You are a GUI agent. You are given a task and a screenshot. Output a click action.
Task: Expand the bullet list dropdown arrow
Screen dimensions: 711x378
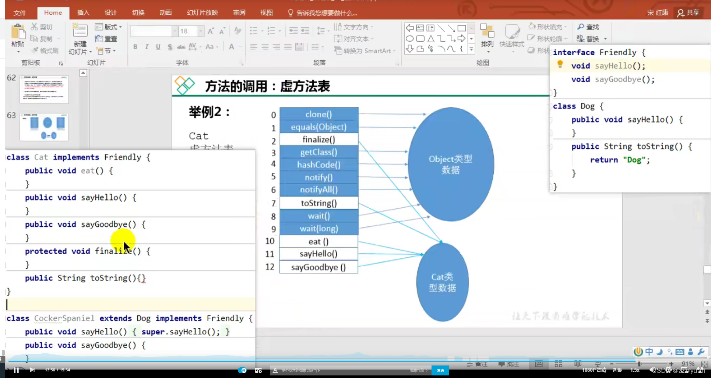[x=262, y=31]
